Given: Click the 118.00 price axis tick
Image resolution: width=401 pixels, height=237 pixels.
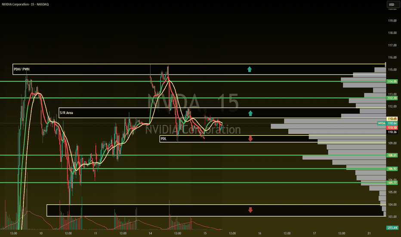Looking at the screenshot, I should (392, 33).
